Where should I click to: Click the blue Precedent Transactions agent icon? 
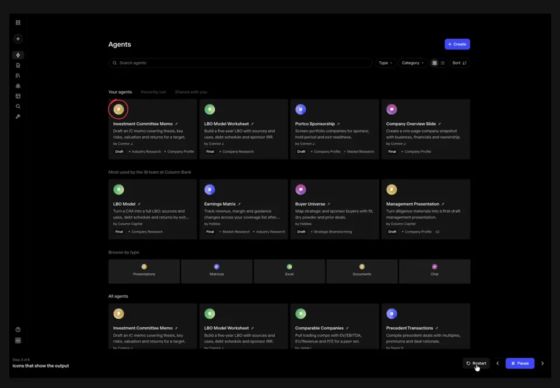pyautogui.click(x=391, y=314)
